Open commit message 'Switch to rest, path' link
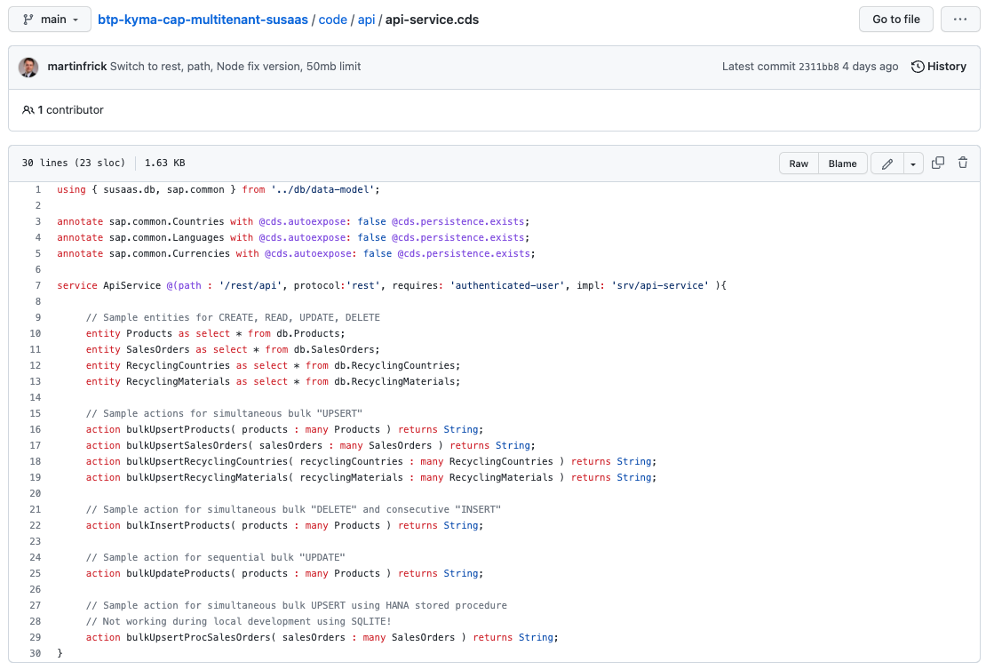 [235, 67]
